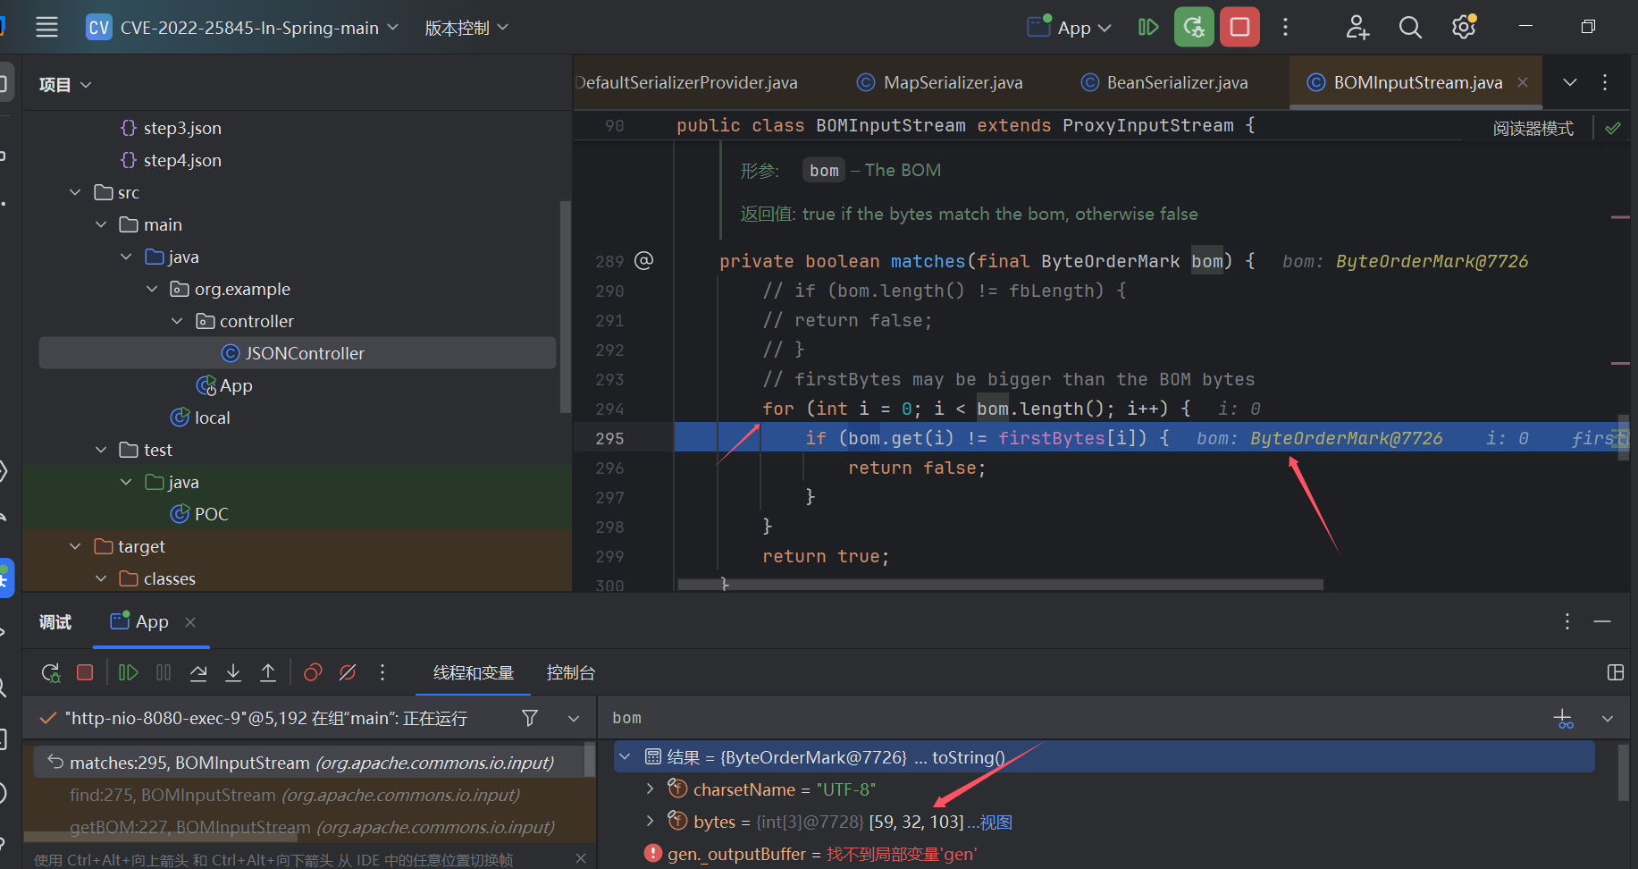Switch to BeanSerializer.java tab
The height and width of the screenshot is (869, 1638).
click(x=1164, y=82)
